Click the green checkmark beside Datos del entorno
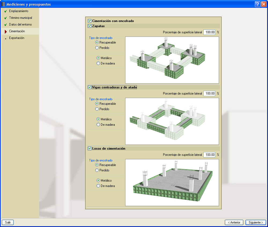 pos(5,25)
